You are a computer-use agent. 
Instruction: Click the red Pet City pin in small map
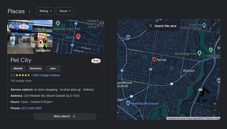click(x=78, y=37)
